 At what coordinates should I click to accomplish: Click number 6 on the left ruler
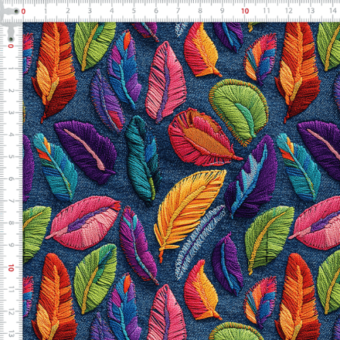point(11,179)
